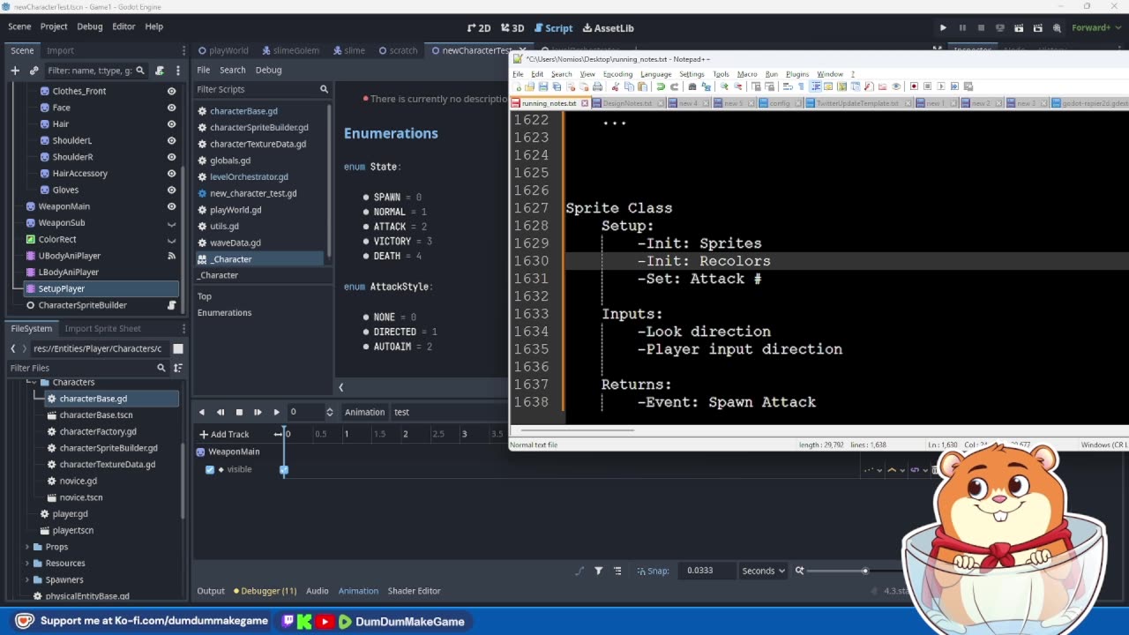This screenshot has width=1129, height=635.
Task: Click the attach script icon in Scene panel
Action: 160,71
